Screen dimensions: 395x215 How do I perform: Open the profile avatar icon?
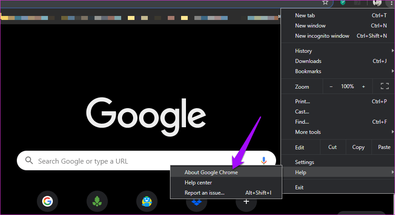[377, 3]
